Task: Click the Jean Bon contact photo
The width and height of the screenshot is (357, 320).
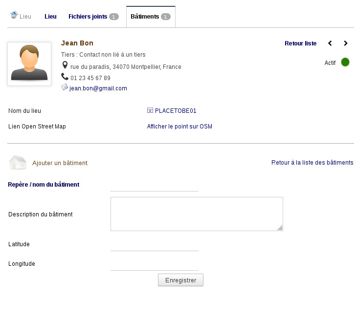Action: [29, 64]
